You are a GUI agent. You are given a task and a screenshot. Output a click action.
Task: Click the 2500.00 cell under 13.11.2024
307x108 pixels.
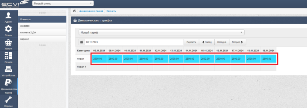[176, 59]
